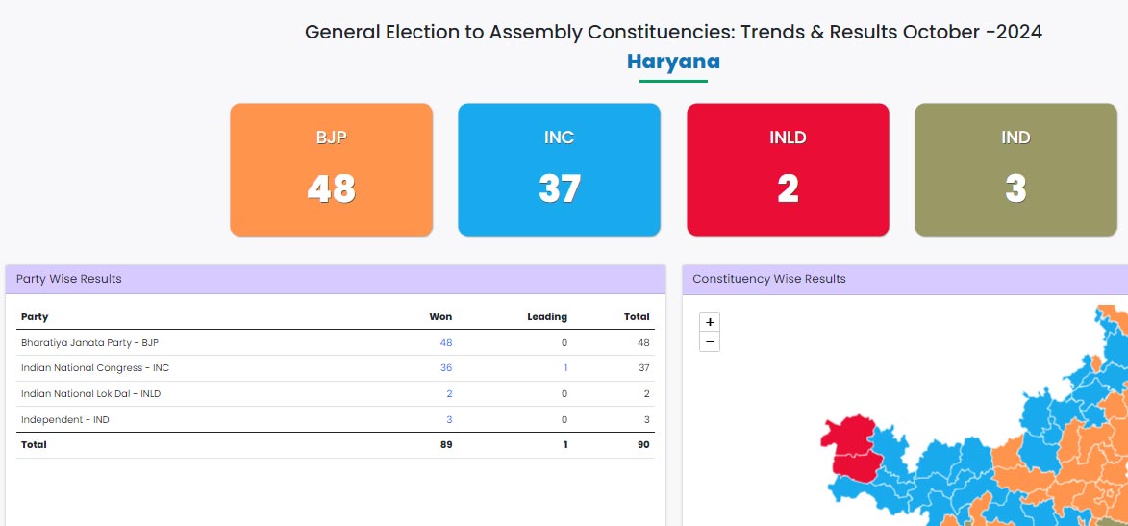Viewport: 1128px width, 526px height.
Task: Click the red INLD region on map
Action: coord(851,444)
